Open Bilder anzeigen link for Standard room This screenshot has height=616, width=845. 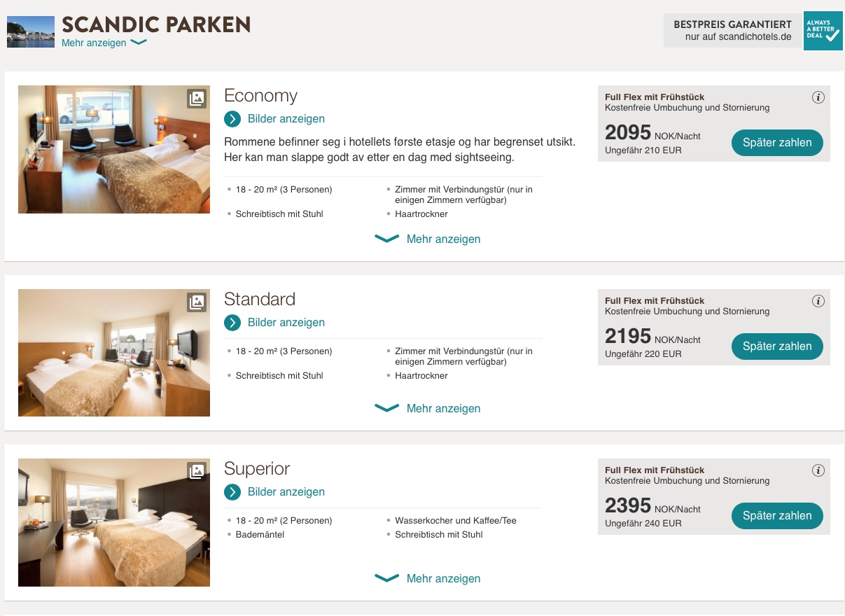286,323
